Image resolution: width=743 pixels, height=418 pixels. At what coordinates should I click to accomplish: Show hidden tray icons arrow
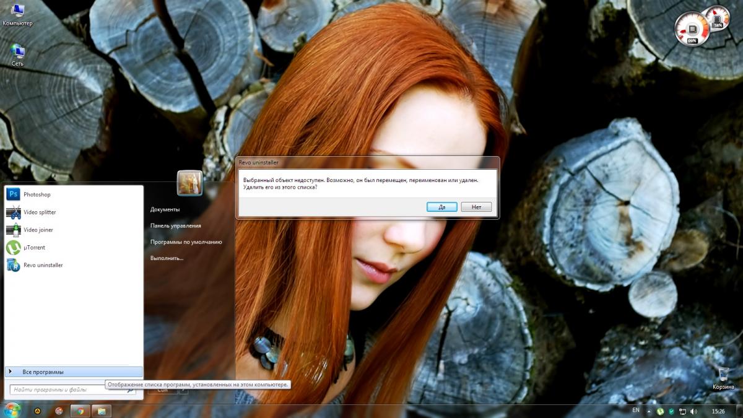pos(649,411)
